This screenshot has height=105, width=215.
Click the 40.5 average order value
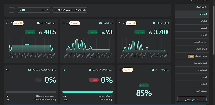click(50, 32)
